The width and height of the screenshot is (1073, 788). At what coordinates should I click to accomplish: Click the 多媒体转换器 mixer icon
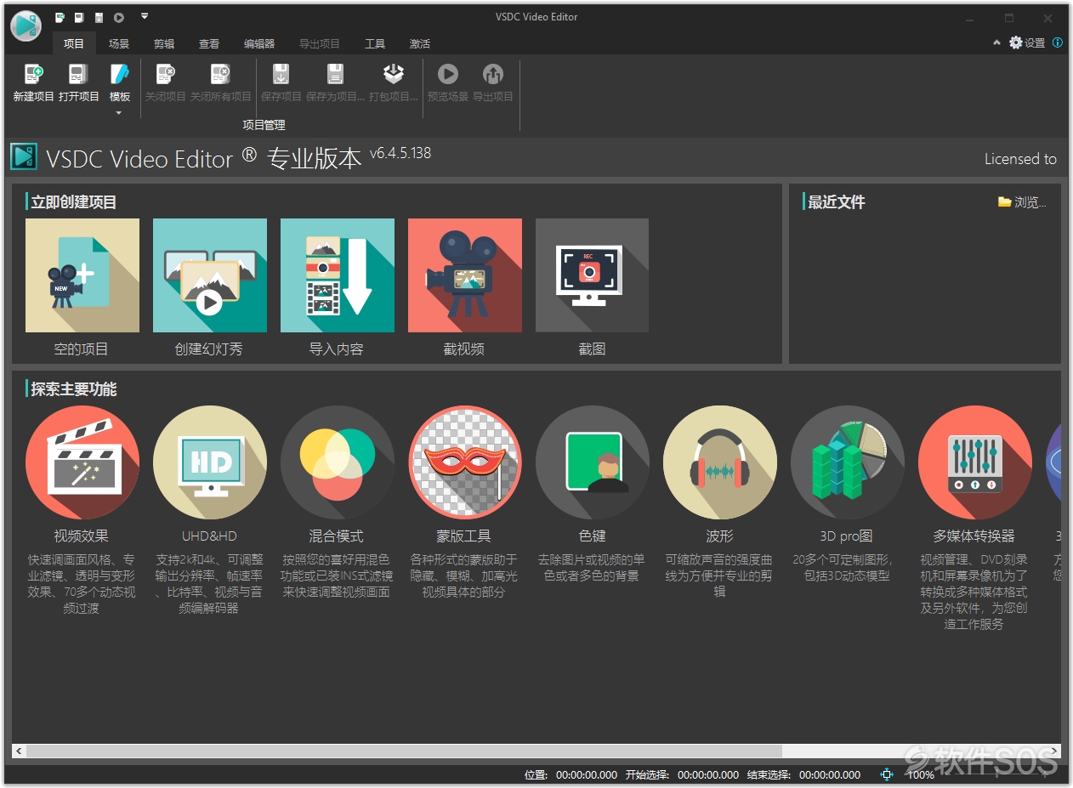975,462
